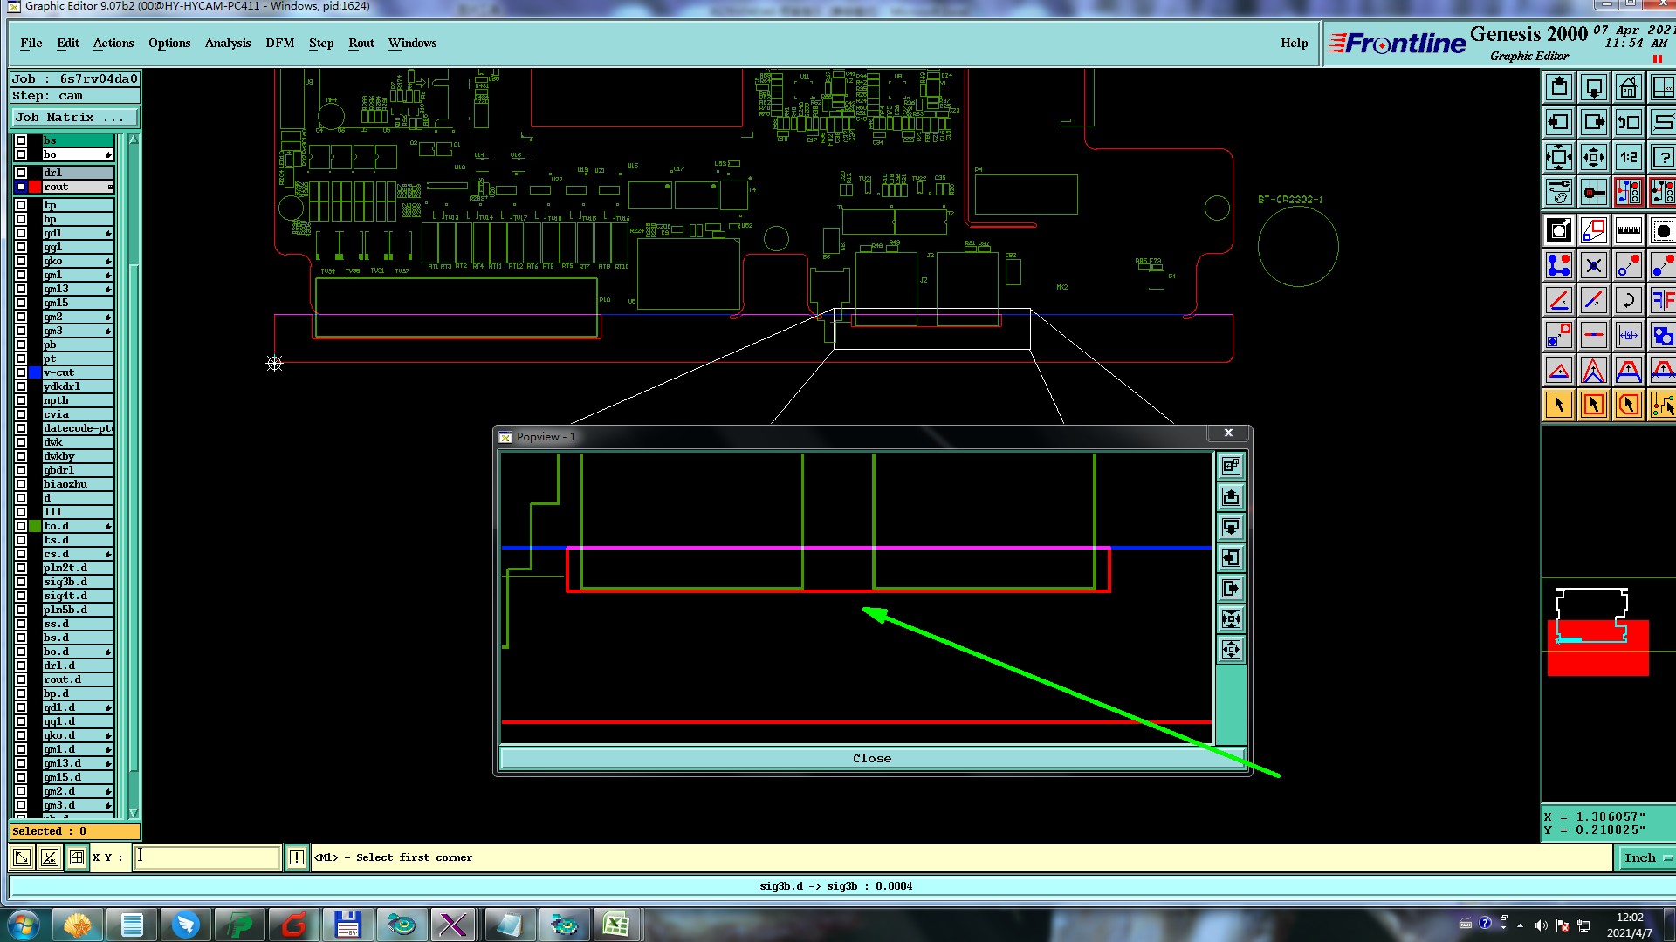Toggle checkbox for the sig3b.d layer
Viewport: 1676px width, 942px height.
tap(21, 582)
